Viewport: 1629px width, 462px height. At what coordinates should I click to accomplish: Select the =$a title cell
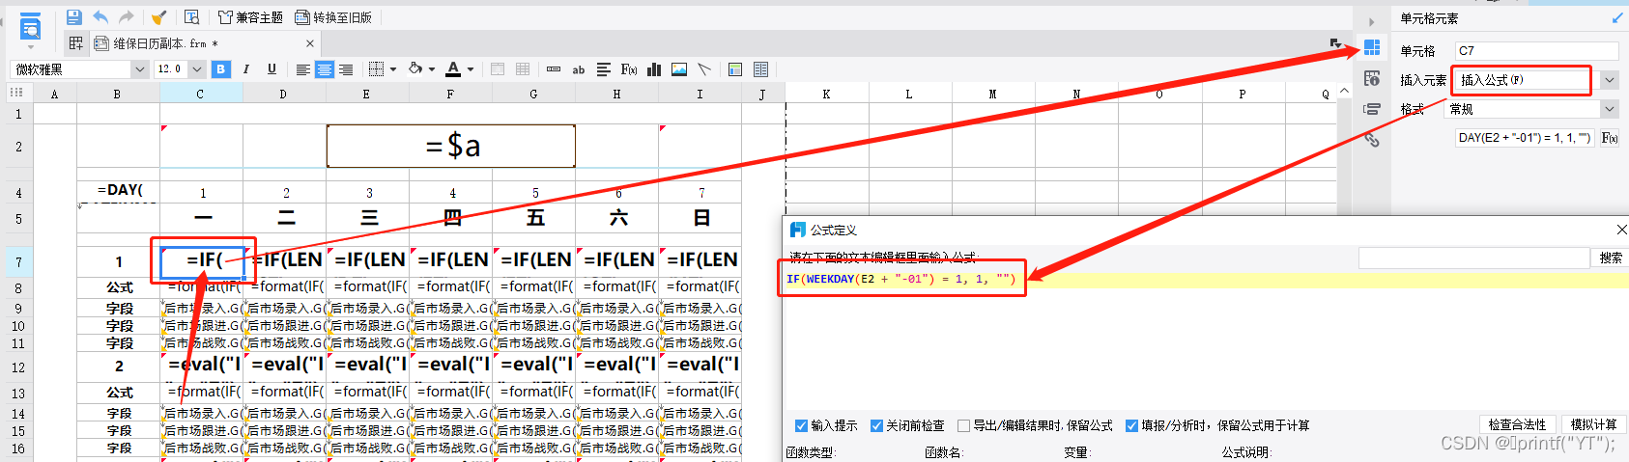pos(451,146)
